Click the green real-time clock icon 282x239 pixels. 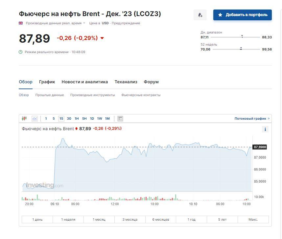click(x=21, y=52)
